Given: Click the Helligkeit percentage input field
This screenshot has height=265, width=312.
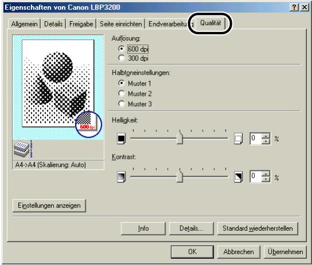Looking at the screenshot, I should tap(256, 138).
